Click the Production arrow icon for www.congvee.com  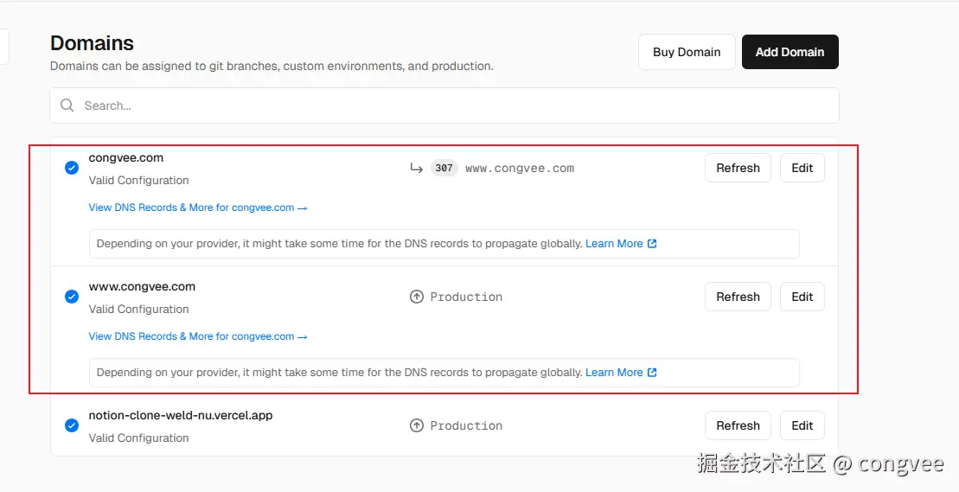coord(417,297)
